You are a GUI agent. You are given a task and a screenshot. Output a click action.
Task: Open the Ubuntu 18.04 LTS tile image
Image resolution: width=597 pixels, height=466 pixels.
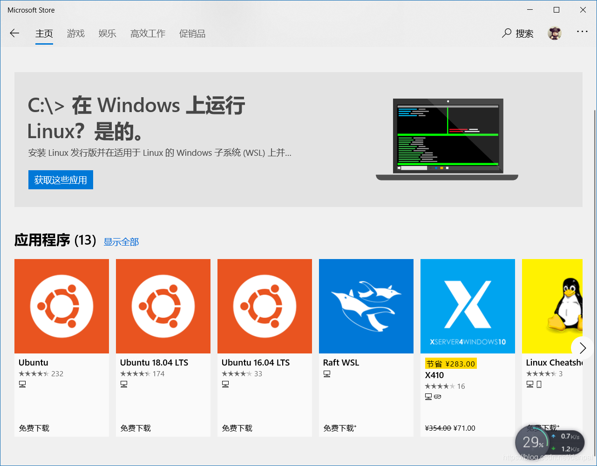tap(163, 306)
